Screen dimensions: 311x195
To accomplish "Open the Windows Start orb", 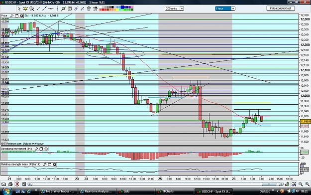I will click(7, 191).
